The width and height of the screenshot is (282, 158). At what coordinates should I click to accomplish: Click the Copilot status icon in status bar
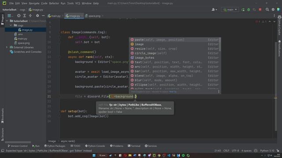256,151
